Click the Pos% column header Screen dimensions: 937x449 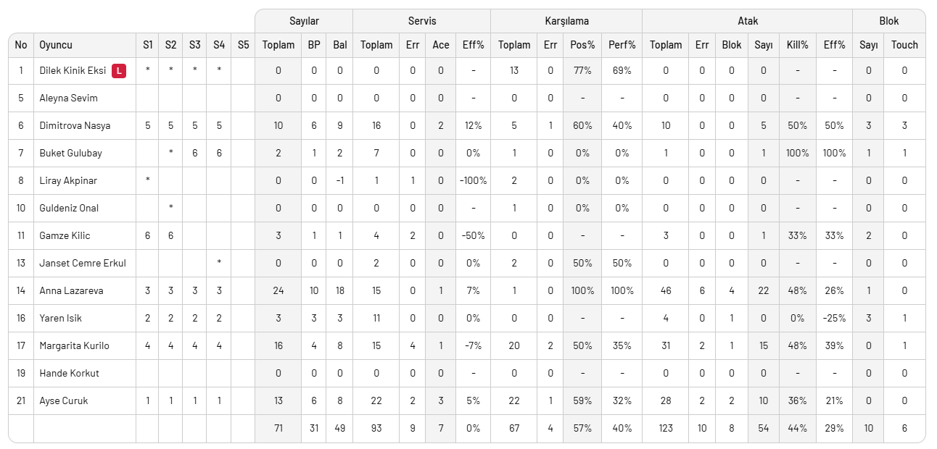[x=582, y=45]
